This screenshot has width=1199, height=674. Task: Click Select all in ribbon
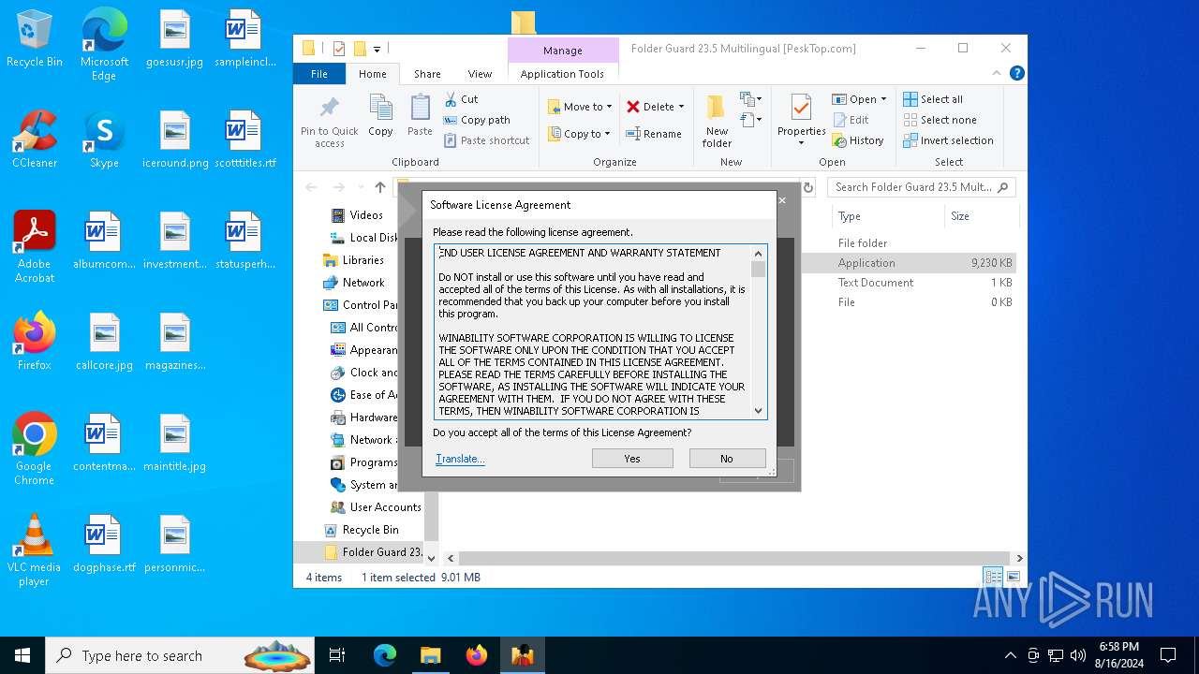tap(933, 99)
